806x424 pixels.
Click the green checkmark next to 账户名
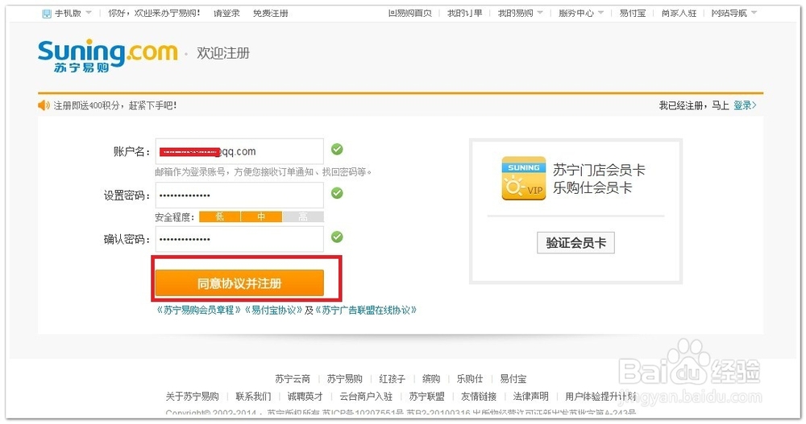(337, 150)
